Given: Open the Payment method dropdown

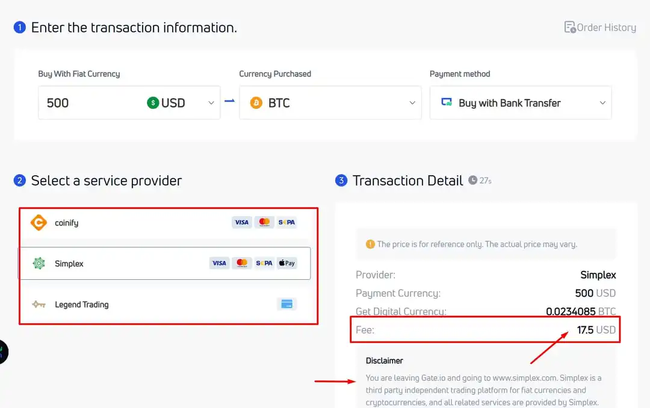Looking at the screenshot, I should click(x=602, y=102).
